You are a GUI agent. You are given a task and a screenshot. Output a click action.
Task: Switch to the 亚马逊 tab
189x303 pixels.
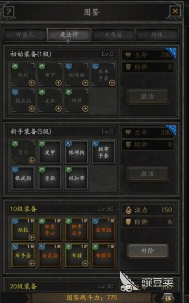[113, 34]
